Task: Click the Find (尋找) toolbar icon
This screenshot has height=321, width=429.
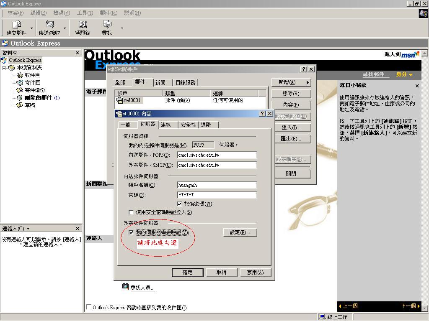Action: [x=107, y=25]
